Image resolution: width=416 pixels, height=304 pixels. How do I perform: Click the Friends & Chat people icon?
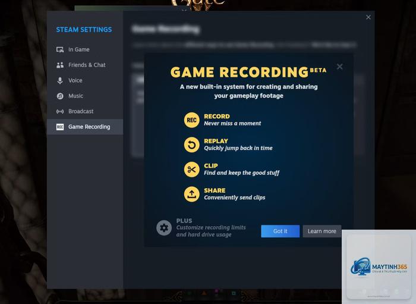[x=60, y=65]
